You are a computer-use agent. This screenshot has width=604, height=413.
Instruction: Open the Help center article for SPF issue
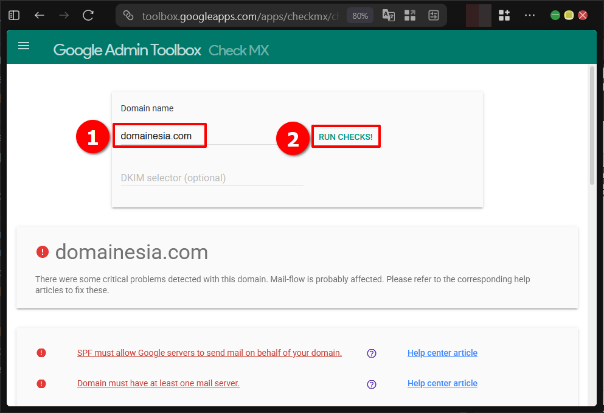click(x=442, y=353)
